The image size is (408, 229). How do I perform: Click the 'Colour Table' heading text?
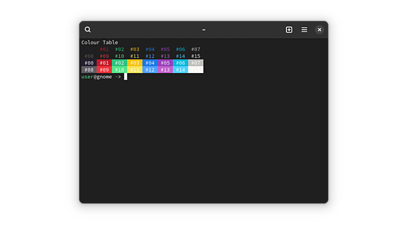[x=99, y=42]
